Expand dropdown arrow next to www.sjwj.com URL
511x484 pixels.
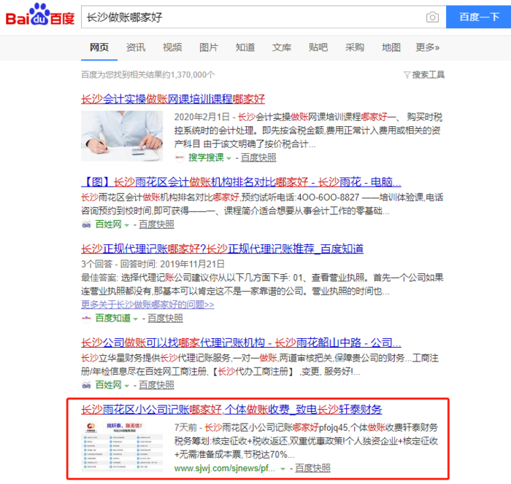tap(283, 469)
